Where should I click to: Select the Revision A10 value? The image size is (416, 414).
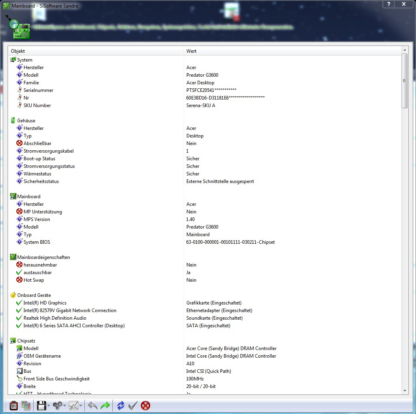[190, 364]
